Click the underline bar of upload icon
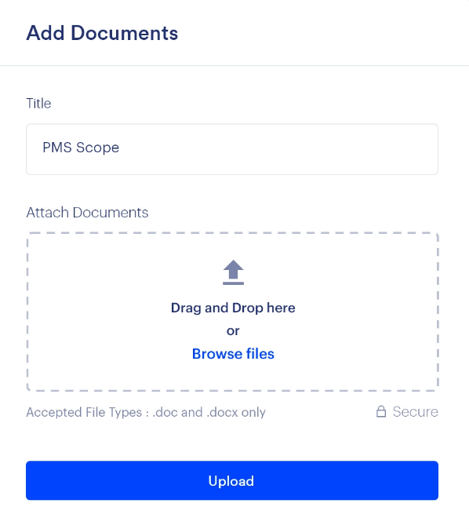This screenshot has width=469, height=529. tap(233, 283)
